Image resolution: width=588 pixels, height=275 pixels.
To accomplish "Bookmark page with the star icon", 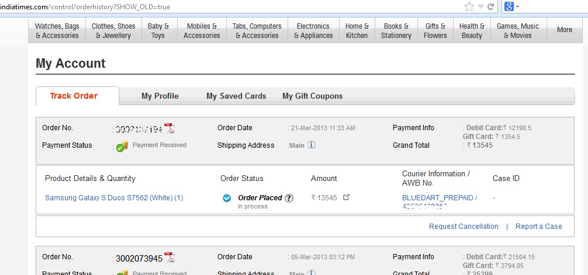I will tap(469, 6).
